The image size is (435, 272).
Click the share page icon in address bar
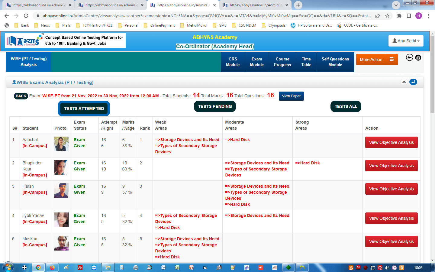coord(378,16)
